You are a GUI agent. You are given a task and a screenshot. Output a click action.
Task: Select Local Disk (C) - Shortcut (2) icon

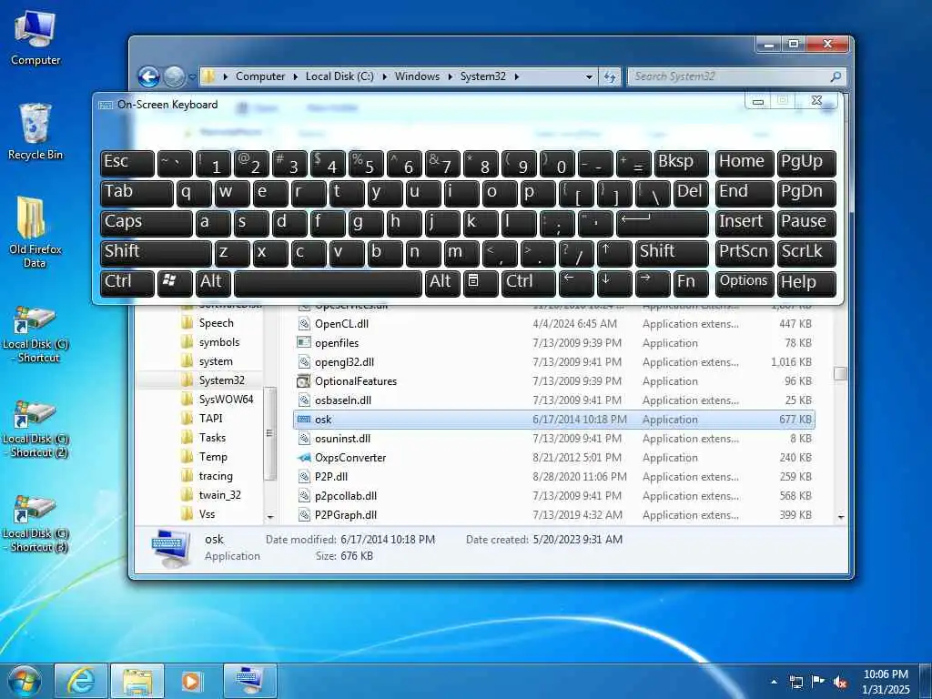click(35, 430)
